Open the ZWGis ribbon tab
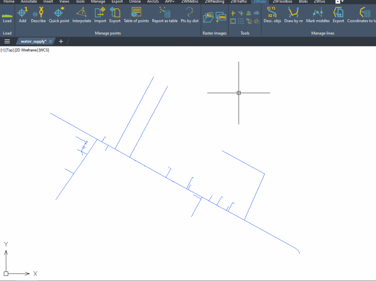The width and height of the screenshot is (376, 281). [x=319, y=1]
